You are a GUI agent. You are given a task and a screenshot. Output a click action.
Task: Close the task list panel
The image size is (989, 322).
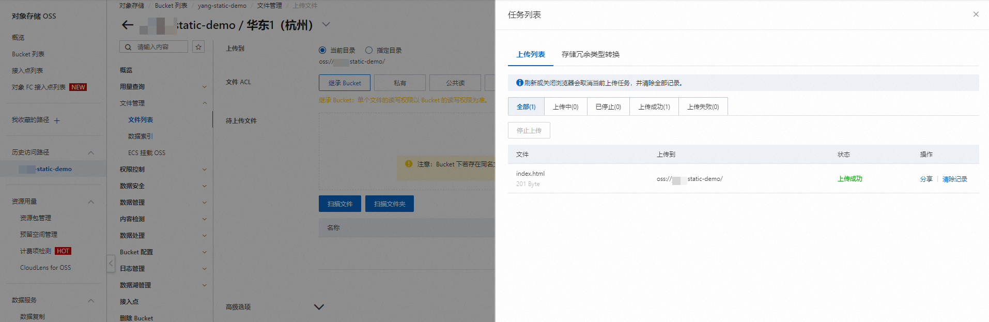pyautogui.click(x=976, y=14)
